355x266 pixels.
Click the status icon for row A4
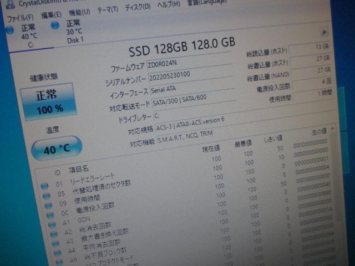(58, 253)
